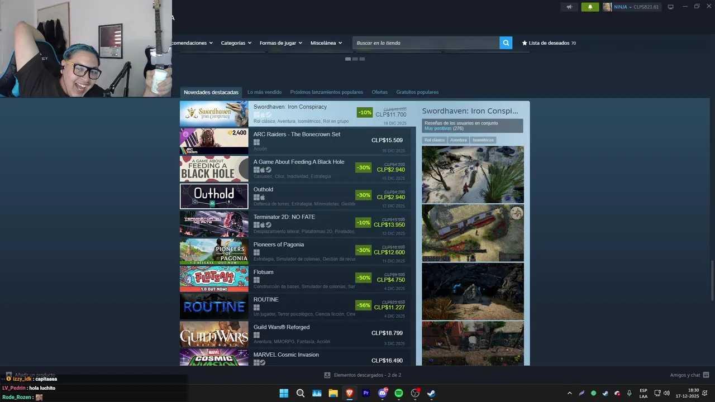Click the Rol clásico tag
Viewport: 715px width, 402px height.
click(x=435, y=140)
